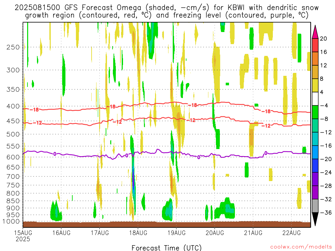Click the -18 contour label right of 21AUG

266,111
